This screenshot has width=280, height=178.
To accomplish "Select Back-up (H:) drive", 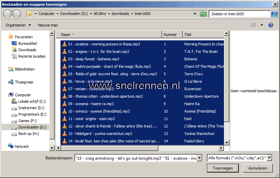I will click(29, 134).
